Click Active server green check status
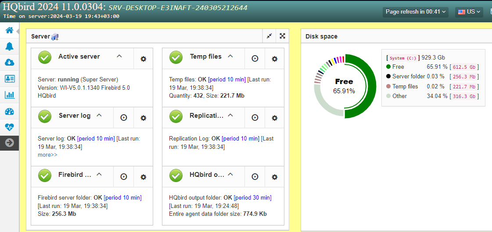The width and height of the screenshot is (492, 232). (45, 58)
